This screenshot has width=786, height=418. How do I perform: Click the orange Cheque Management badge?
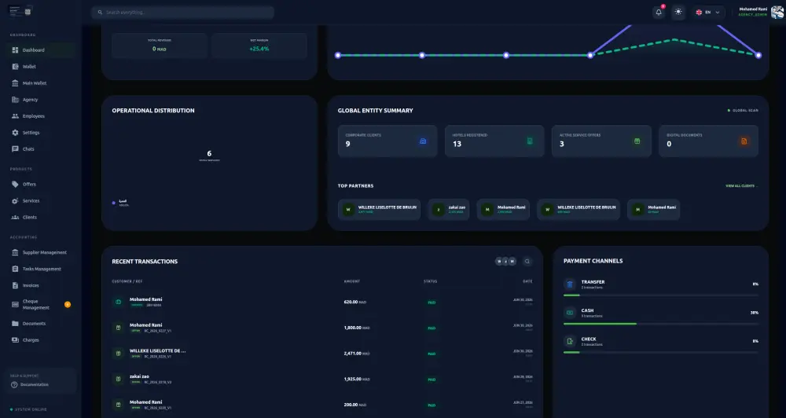click(68, 304)
